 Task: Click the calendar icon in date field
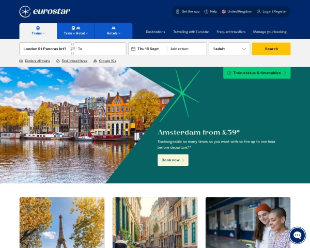pos(133,49)
